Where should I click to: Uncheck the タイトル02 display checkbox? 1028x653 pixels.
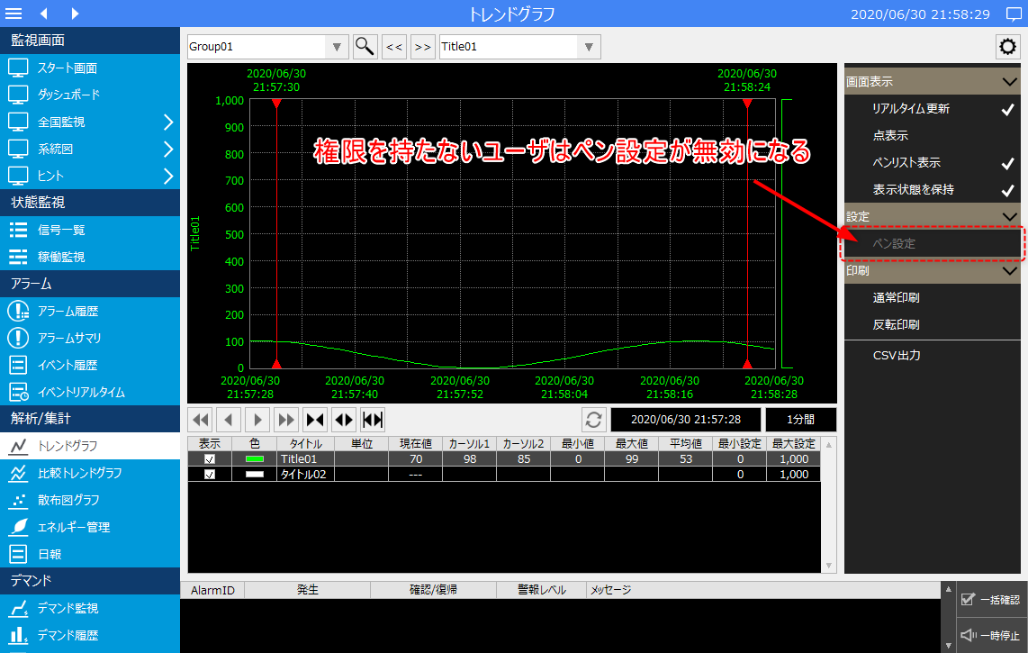(210, 475)
